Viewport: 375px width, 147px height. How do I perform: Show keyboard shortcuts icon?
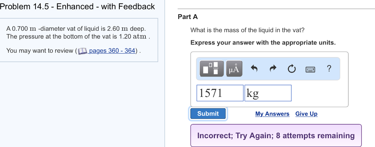(310, 69)
